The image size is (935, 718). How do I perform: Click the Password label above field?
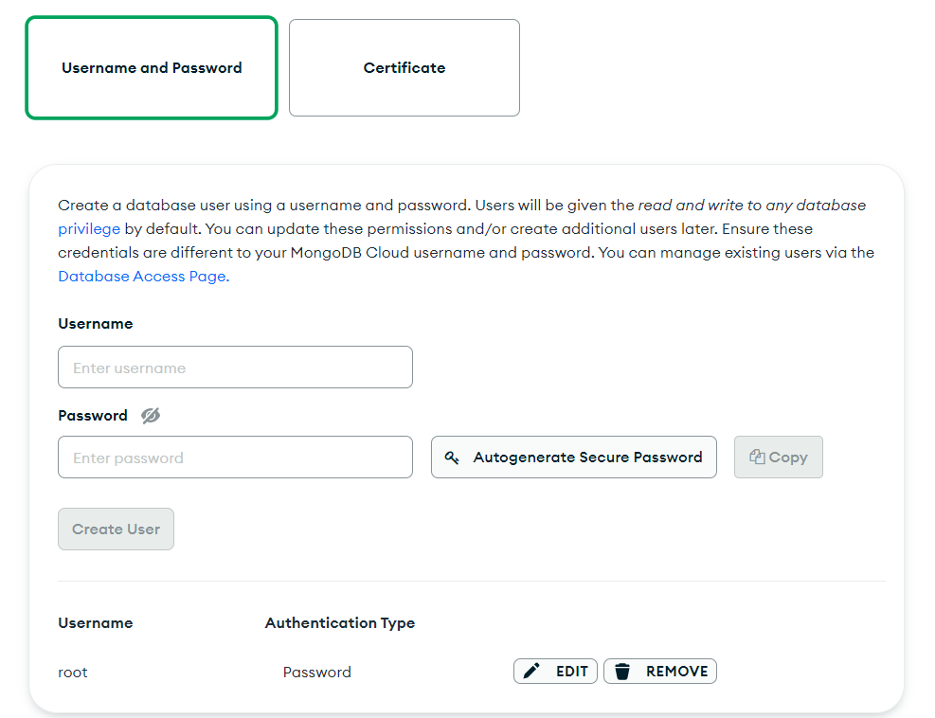click(93, 416)
